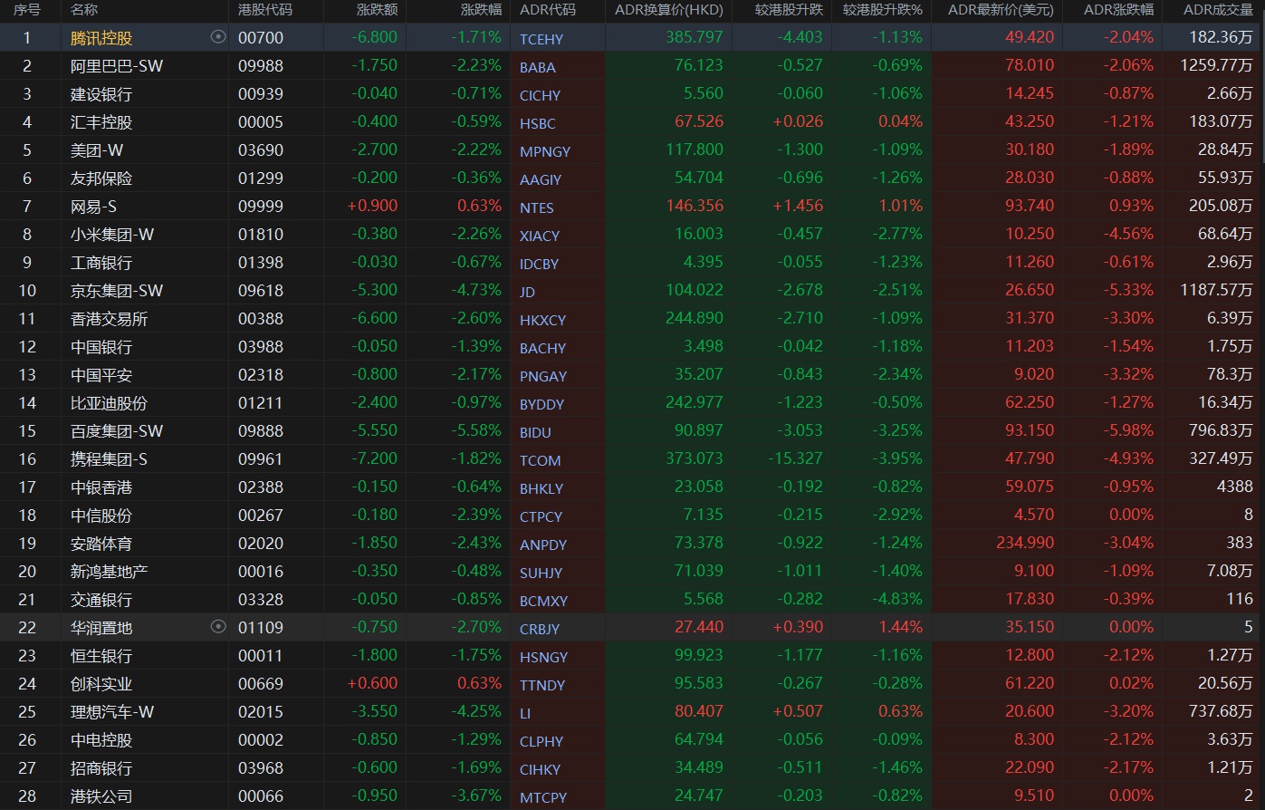Select the -5.98% ADR change value
The width and height of the screenshot is (1265, 810).
[x=1128, y=431]
